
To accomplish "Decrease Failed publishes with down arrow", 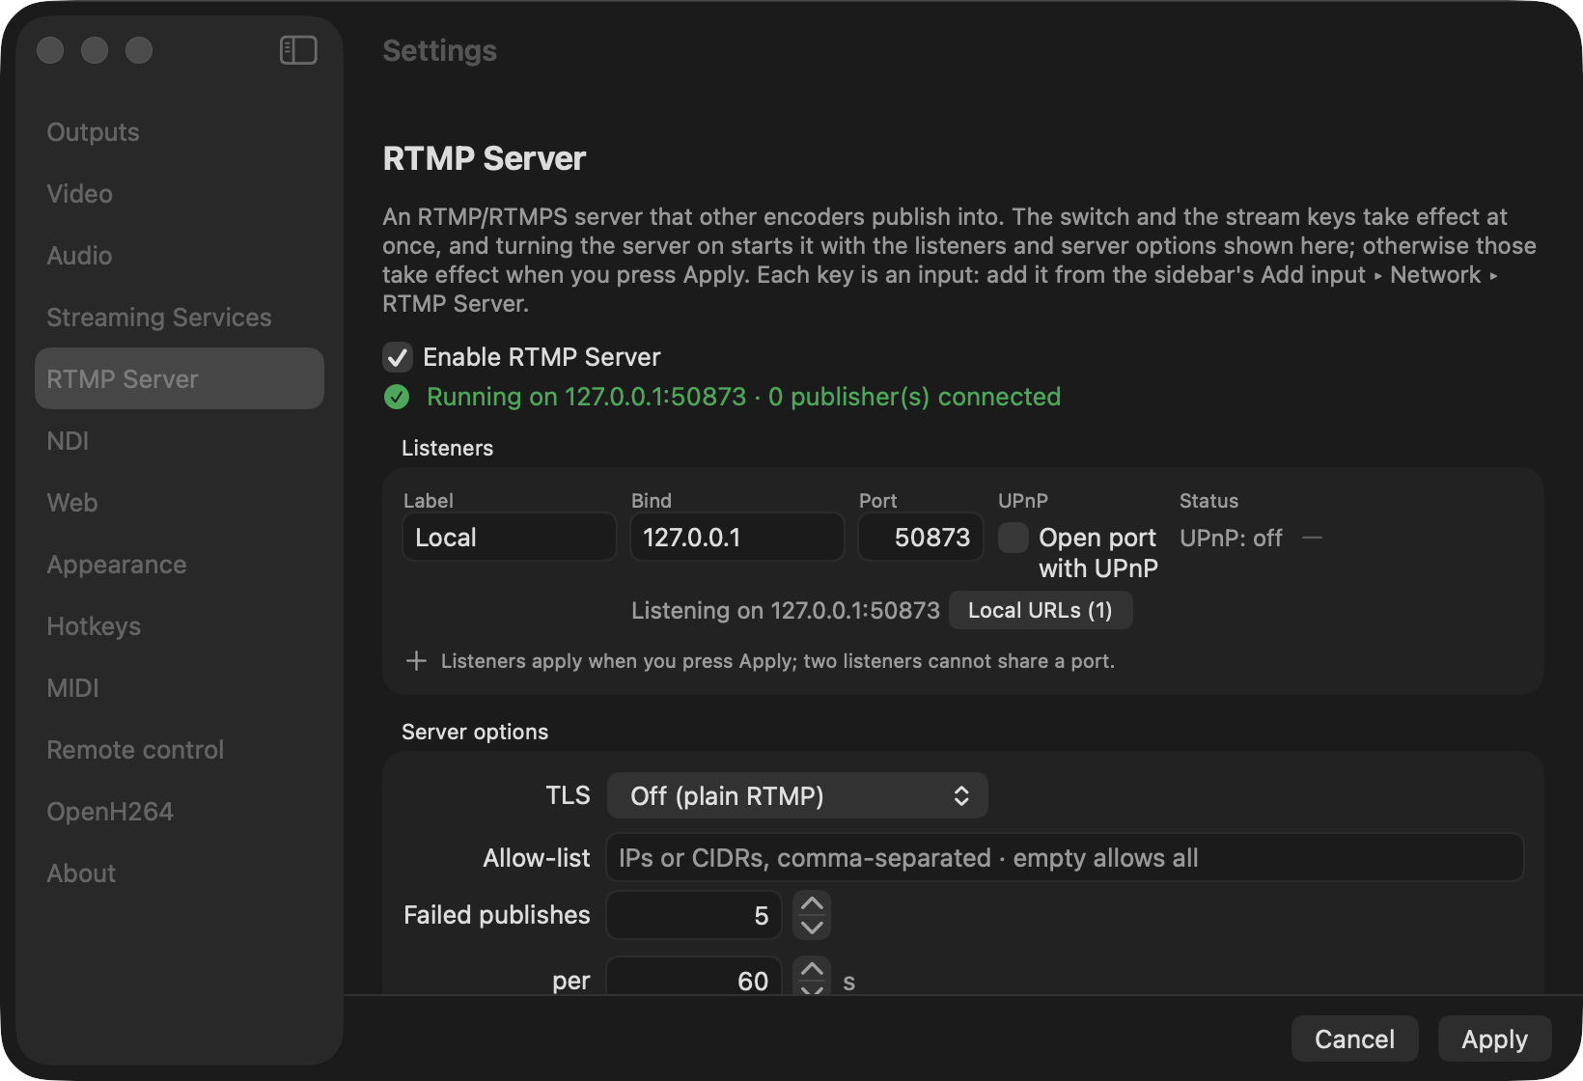I will 813,928.
